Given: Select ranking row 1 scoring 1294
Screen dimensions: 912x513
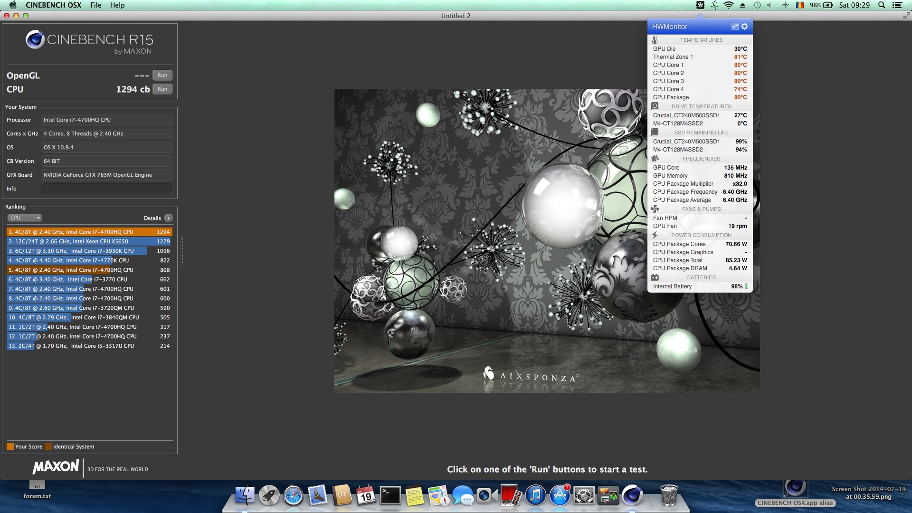Looking at the screenshot, I should point(89,232).
